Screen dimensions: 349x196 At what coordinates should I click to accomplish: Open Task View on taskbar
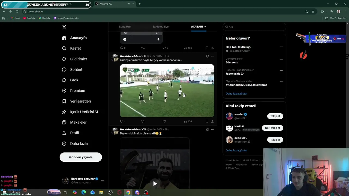65,192
